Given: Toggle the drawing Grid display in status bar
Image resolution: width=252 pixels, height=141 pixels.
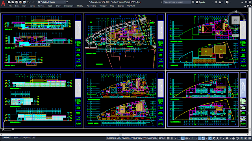Looking at the screenshot, I should (168, 138).
